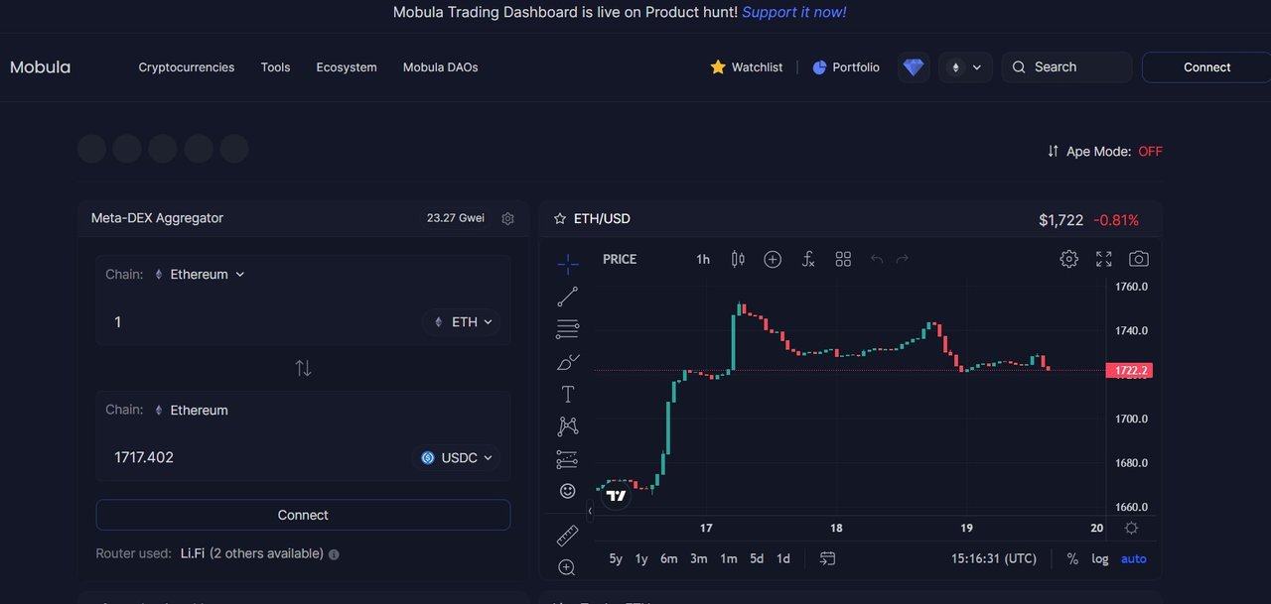Click the ETH amount input field showing 1
The height and width of the screenshot is (604, 1271).
(258, 322)
